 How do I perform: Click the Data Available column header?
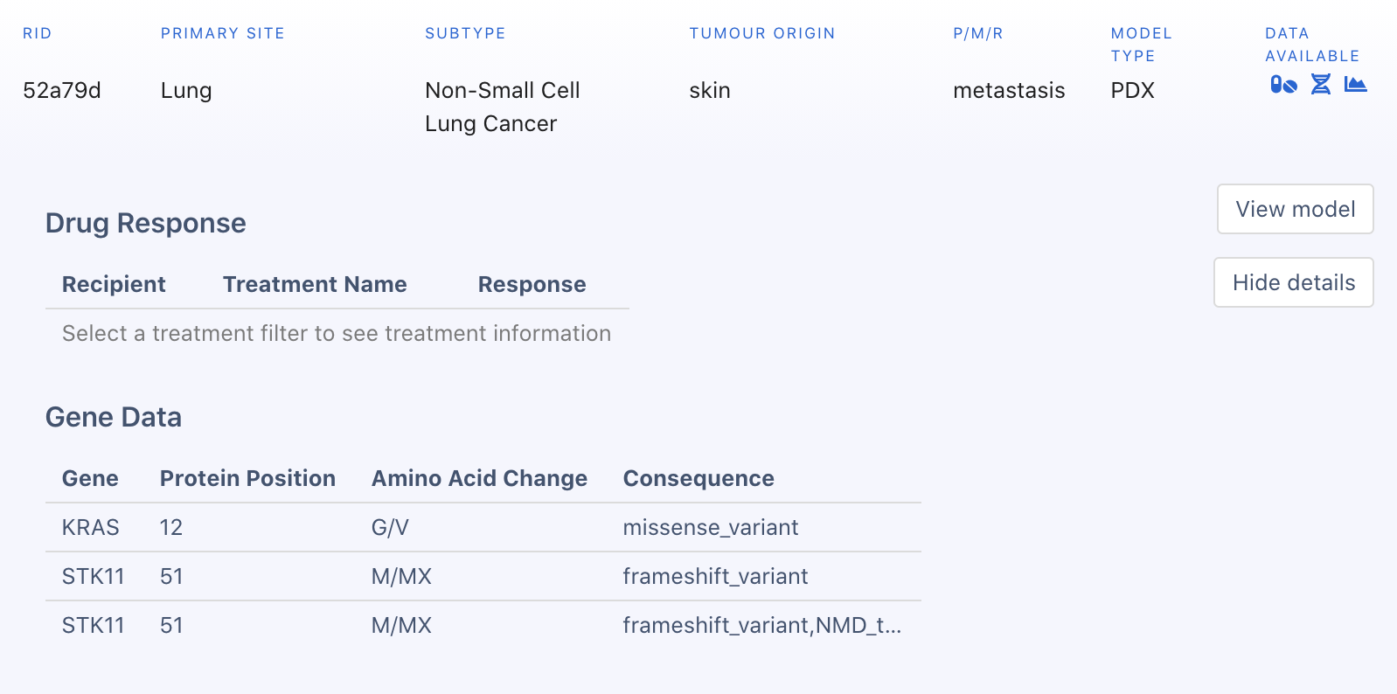click(x=1311, y=45)
